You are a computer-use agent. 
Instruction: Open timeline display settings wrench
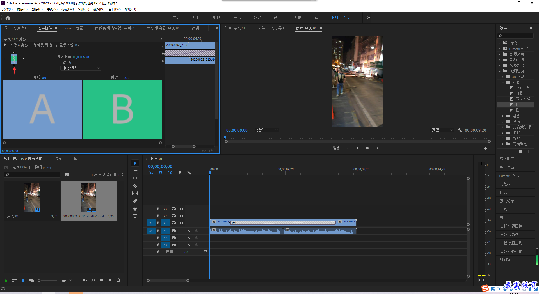pyautogui.click(x=189, y=173)
